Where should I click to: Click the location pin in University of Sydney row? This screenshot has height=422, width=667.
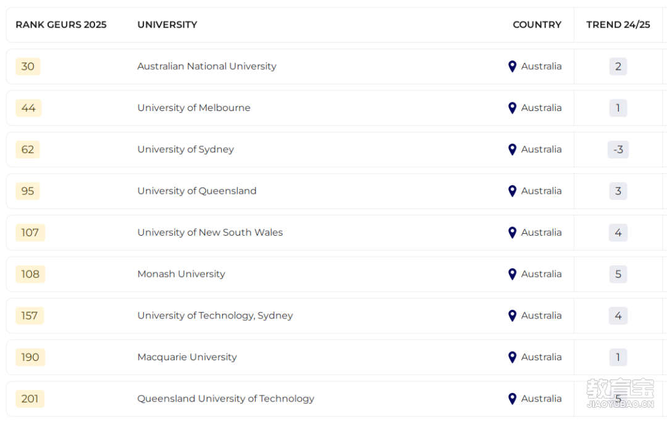pyautogui.click(x=512, y=149)
